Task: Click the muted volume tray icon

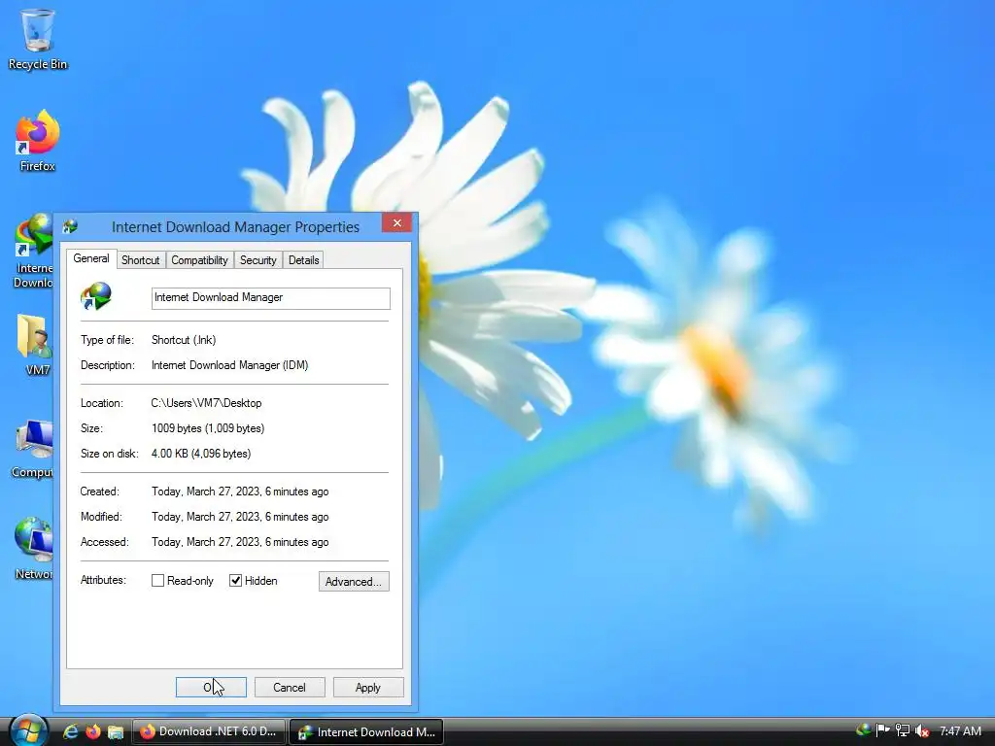Action: pos(922,730)
